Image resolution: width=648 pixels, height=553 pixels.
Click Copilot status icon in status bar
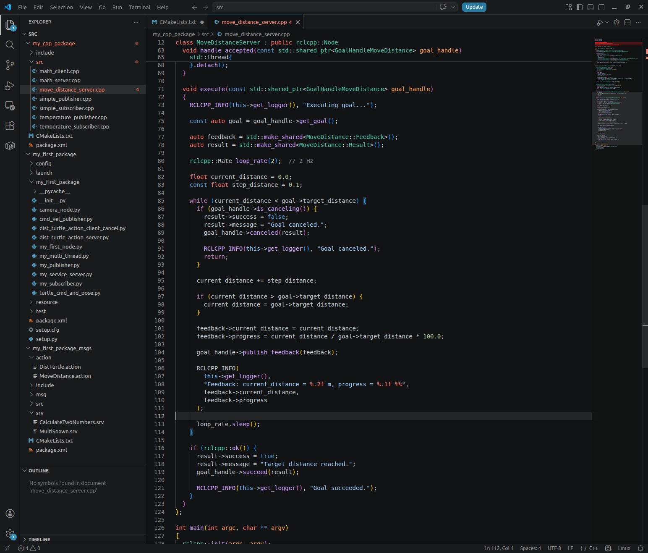(x=608, y=548)
